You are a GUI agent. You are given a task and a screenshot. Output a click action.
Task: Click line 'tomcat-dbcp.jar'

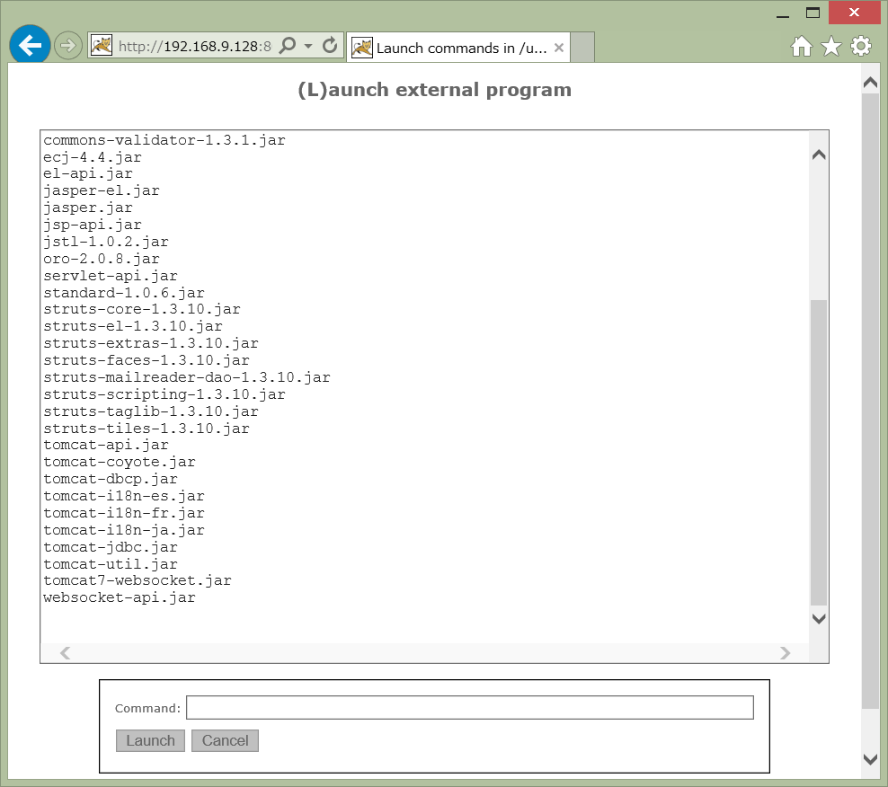[x=111, y=479]
